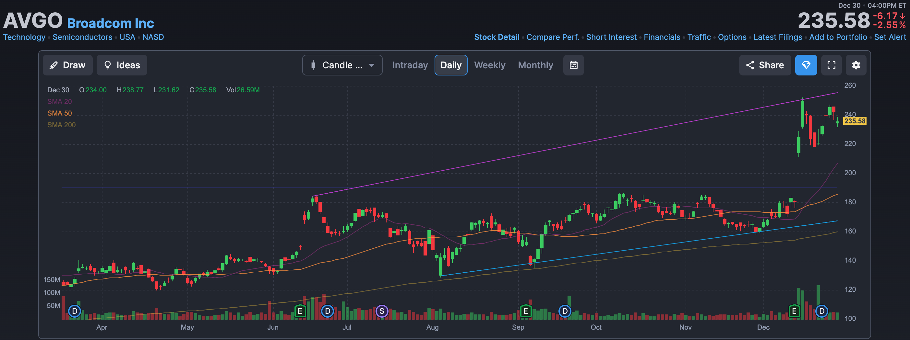The width and height of the screenshot is (910, 340).
Task: Click the earnings marker in December
Action: click(794, 311)
